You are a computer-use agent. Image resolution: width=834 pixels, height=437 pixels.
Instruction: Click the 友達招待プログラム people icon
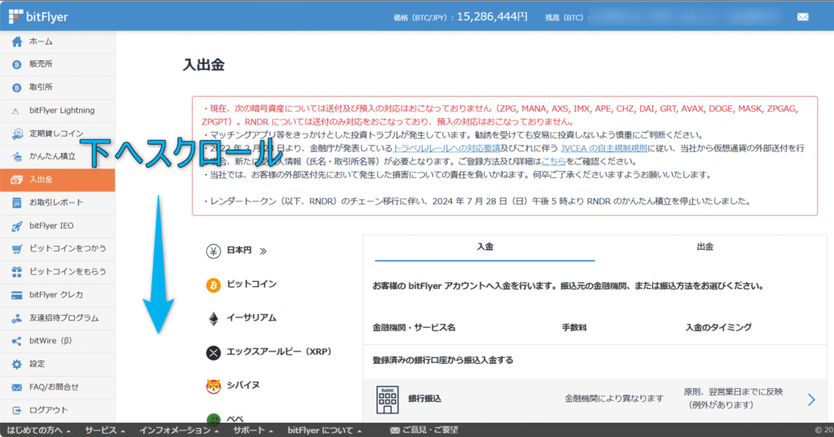point(17,318)
